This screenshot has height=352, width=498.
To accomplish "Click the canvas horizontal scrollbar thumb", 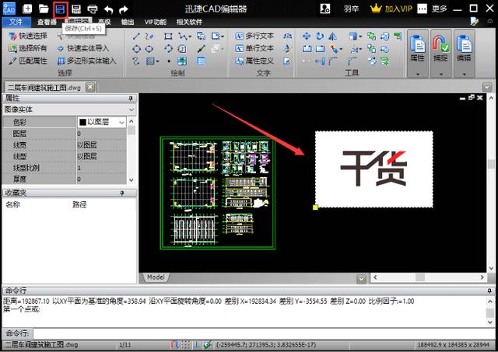I will click(x=420, y=277).
